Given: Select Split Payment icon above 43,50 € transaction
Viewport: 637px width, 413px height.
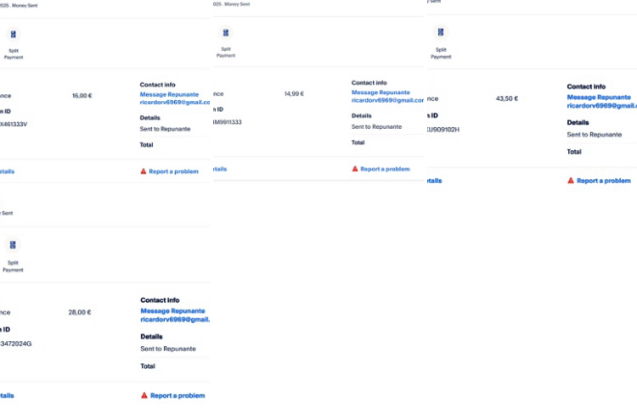Looking at the screenshot, I should pos(440,31).
